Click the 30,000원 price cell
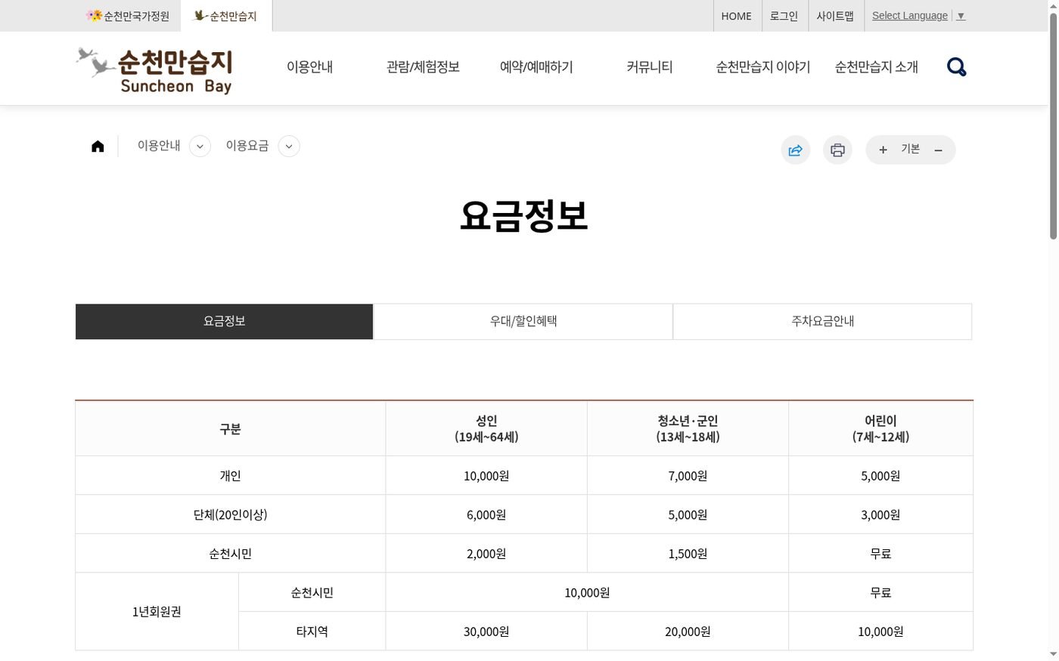This screenshot has width=1059, height=661. tap(486, 632)
